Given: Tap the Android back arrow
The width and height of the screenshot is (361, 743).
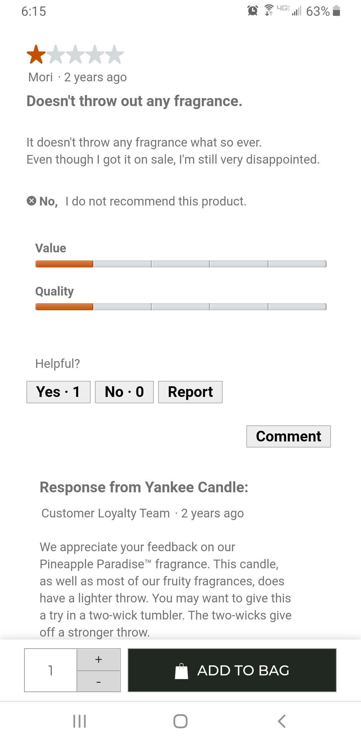Looking at the screenshot, I should coord(282,721).
